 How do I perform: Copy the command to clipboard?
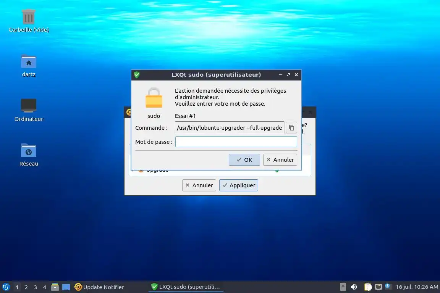(x=291, y=127)
